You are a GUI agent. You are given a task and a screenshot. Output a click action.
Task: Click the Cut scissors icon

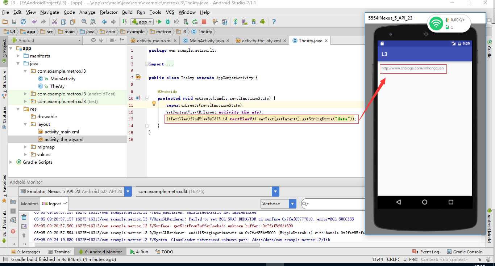(x=55, y=22)
